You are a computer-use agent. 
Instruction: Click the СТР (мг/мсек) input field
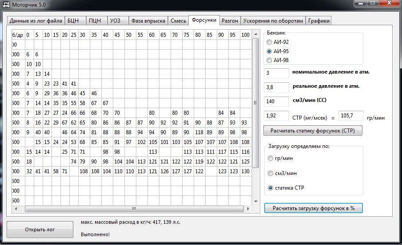(x=276, y=116)
